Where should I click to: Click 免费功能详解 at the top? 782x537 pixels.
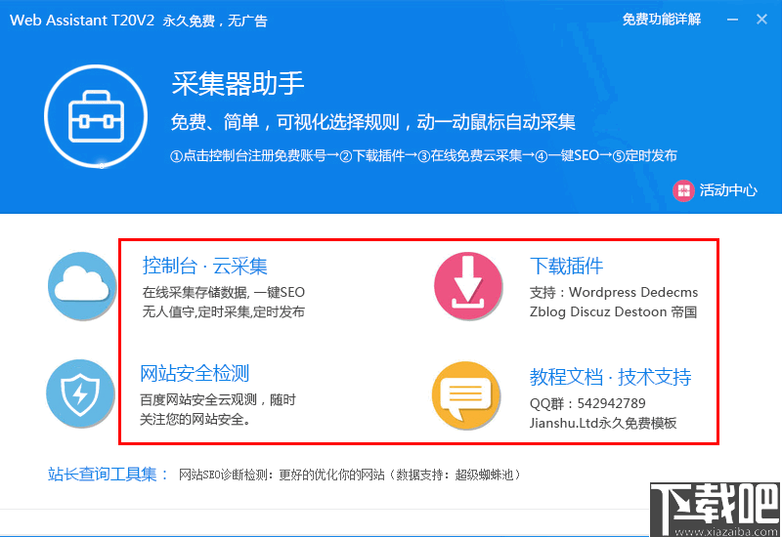[662, 20]
